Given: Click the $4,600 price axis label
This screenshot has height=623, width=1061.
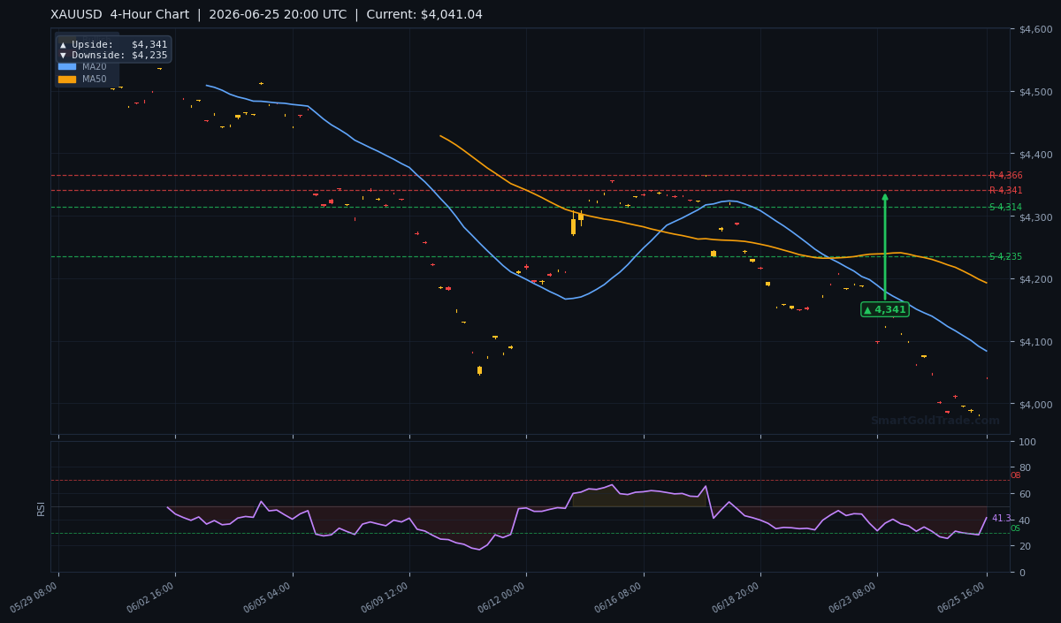Looking at the screenshot, I should 1034,29.
